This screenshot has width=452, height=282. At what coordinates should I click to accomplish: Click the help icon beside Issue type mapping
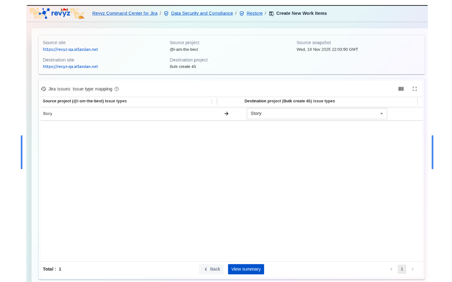pos(117,89)
